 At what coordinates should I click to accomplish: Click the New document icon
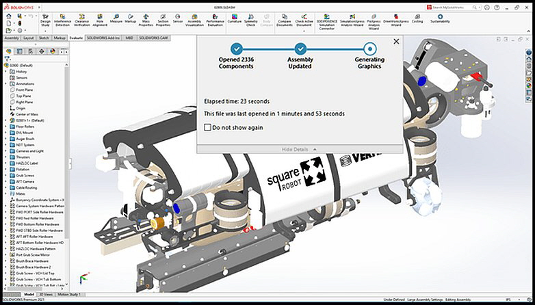(x=9, y=23)
